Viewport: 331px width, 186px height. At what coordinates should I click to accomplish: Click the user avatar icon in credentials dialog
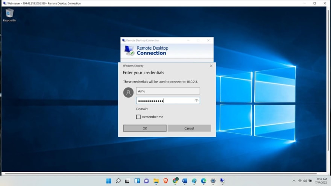pos(128,92)
